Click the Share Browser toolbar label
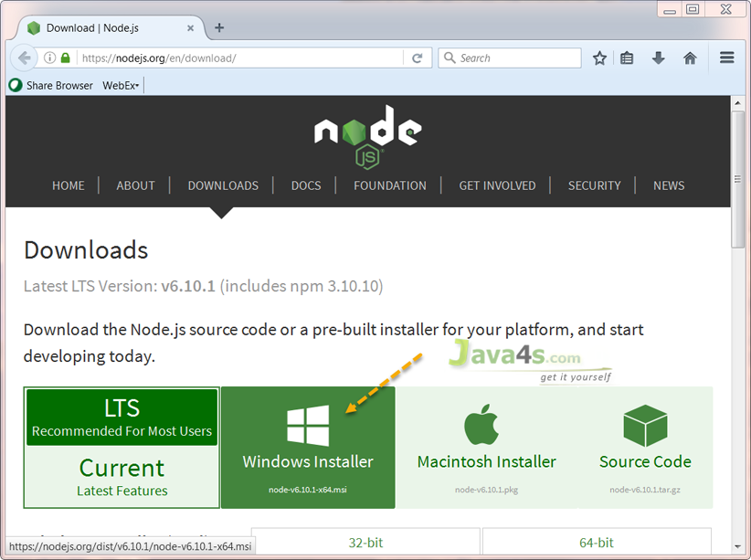This screenshot has height=560, width=751. (59, 85)
